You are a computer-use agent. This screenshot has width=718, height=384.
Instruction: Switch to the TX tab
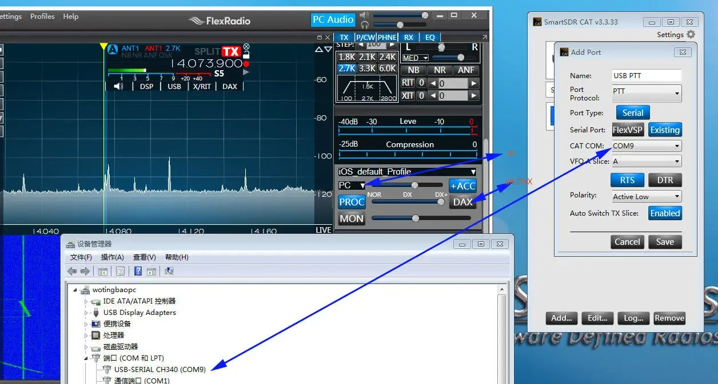pyautogui.click(x=344, y=38)
